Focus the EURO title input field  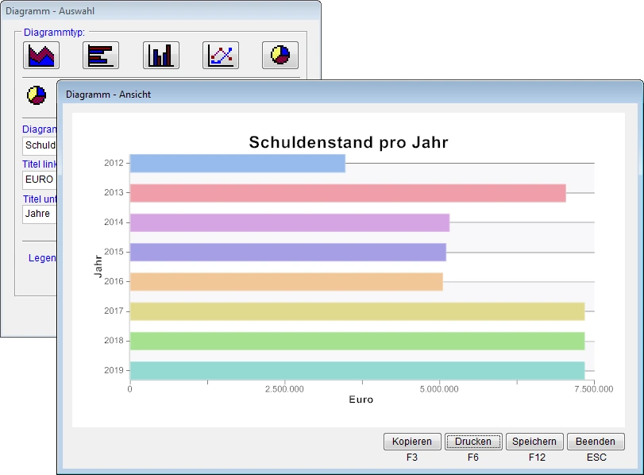click(x=40, y=180)
